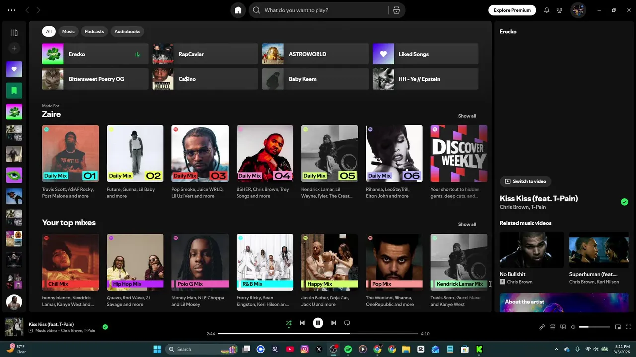
Task: Open the play queue
Action: click(553, 327)
